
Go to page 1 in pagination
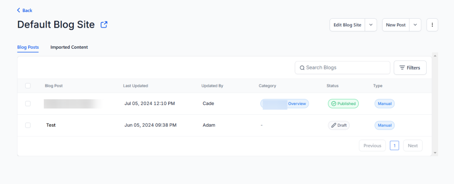[x=394, y=146]
